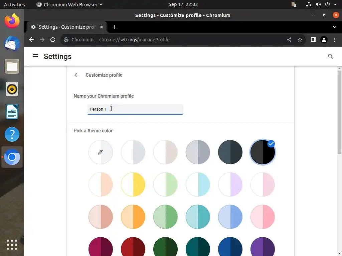The height and width of the screenshot is (256, 342).
Task: Select the salmon rose theme swatch
Action: coord(101,217)
